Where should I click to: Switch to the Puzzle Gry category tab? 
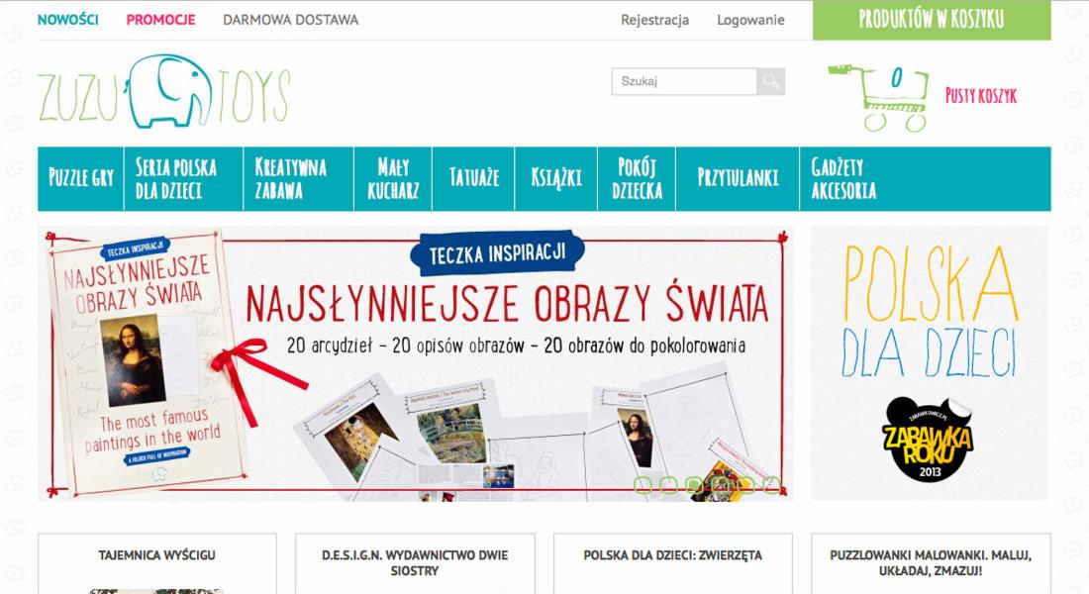(78, 179)
